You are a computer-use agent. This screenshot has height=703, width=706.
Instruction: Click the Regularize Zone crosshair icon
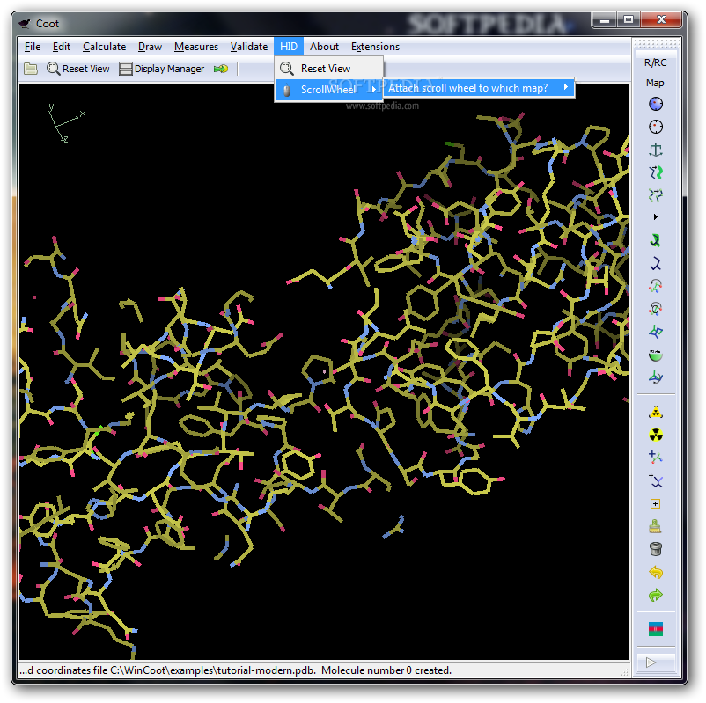pos(656,127)
